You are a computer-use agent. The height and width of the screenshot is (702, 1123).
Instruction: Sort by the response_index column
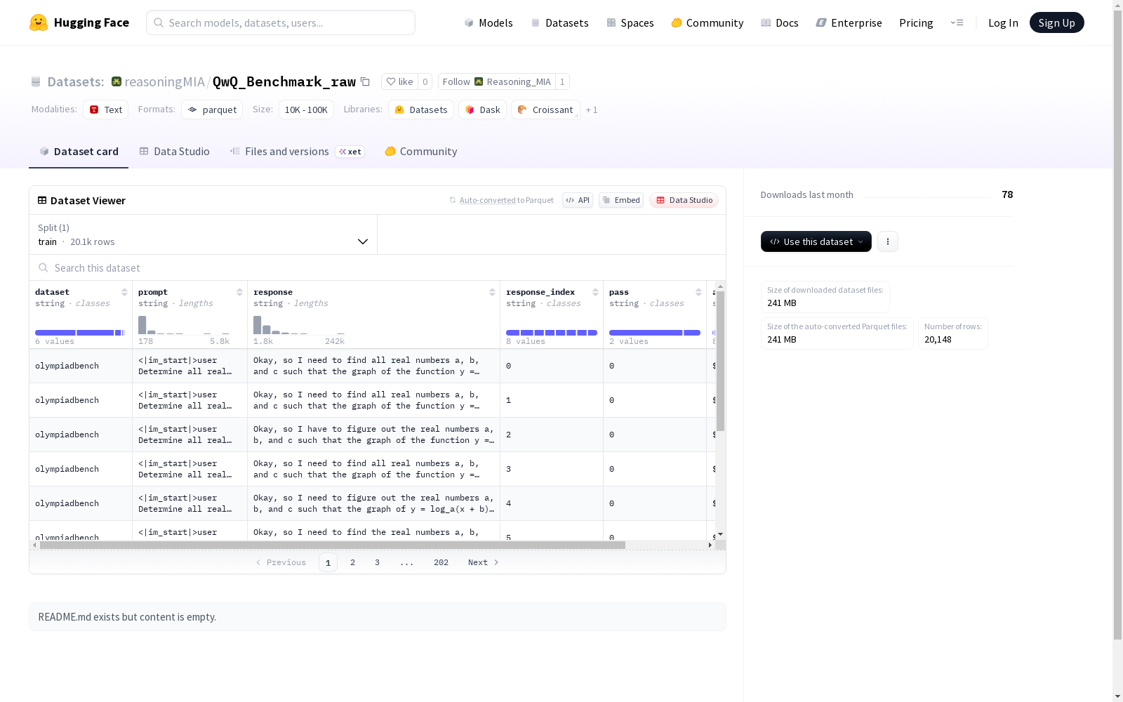[x=595, y=292]
